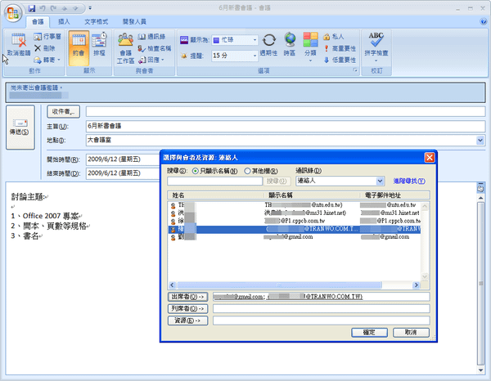Click the 列席者 optional attendees button
The image size is (491, 381).
click(187, 309)
